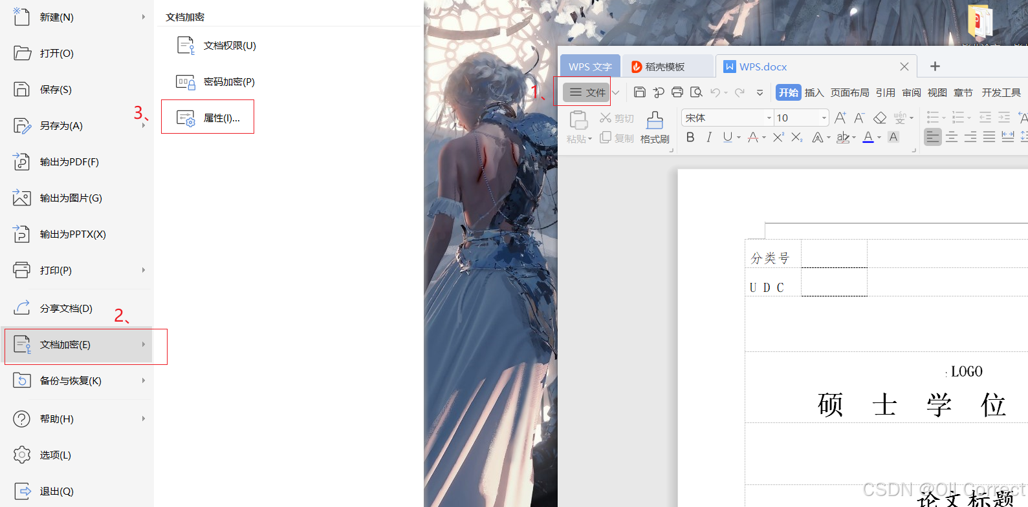1028x507 pixels.
Task: Click the text effects outlined A icon
Action: pos(818,137)
